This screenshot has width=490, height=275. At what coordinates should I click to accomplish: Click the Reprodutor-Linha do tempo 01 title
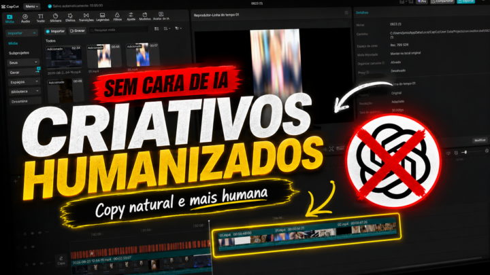(216, 15)
